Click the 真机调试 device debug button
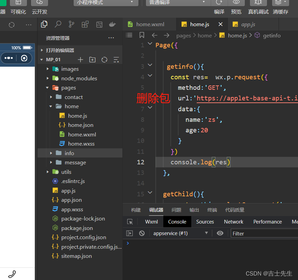298x280 pixels. point(258,12)
